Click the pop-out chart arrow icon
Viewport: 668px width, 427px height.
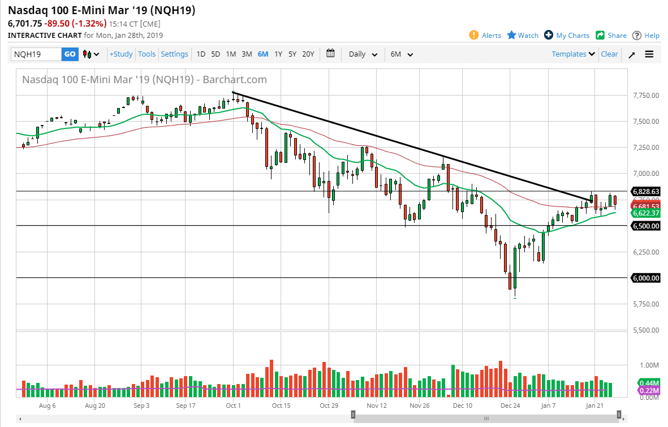click(x=632, y=54)
